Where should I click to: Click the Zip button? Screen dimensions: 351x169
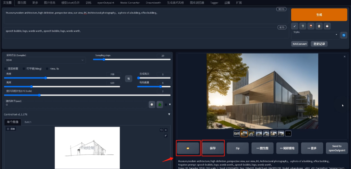click(238, 148)
